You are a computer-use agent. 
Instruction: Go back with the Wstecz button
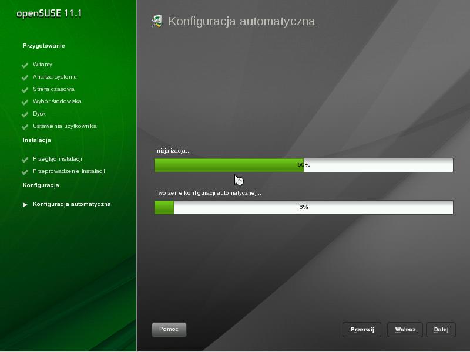point(405,330)
